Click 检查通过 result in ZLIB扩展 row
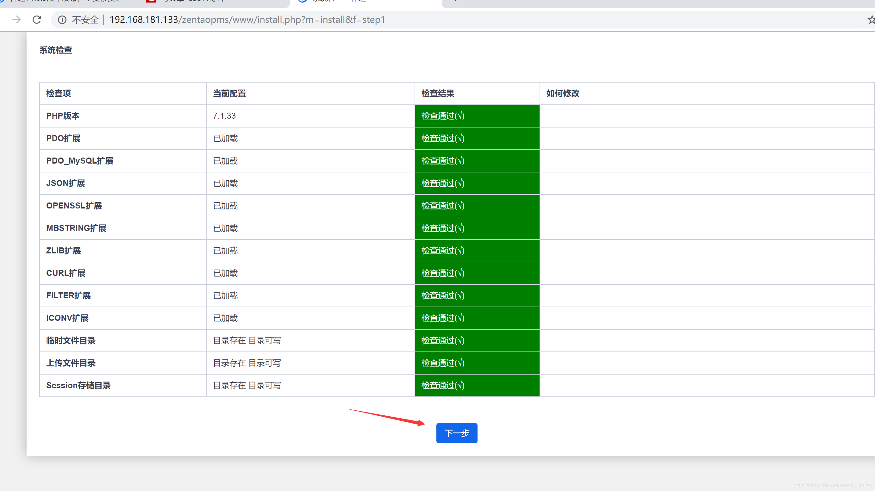Image resolution: width=875 pixels, height=491 pixels. [x=443, y=251]
